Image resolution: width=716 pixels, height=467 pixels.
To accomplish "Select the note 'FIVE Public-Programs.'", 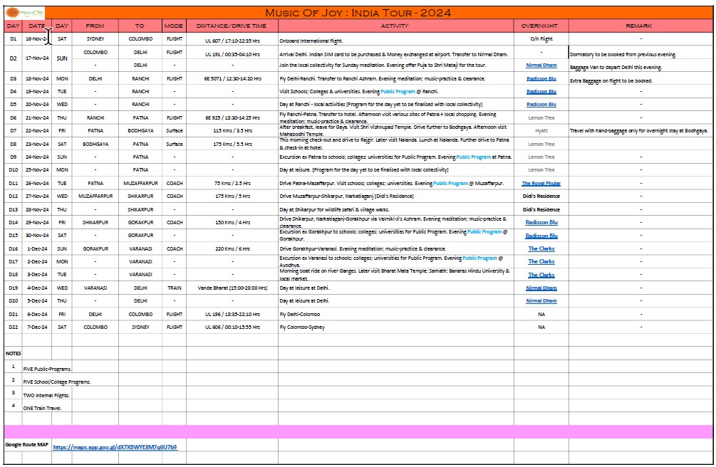I will click(48, 369).
